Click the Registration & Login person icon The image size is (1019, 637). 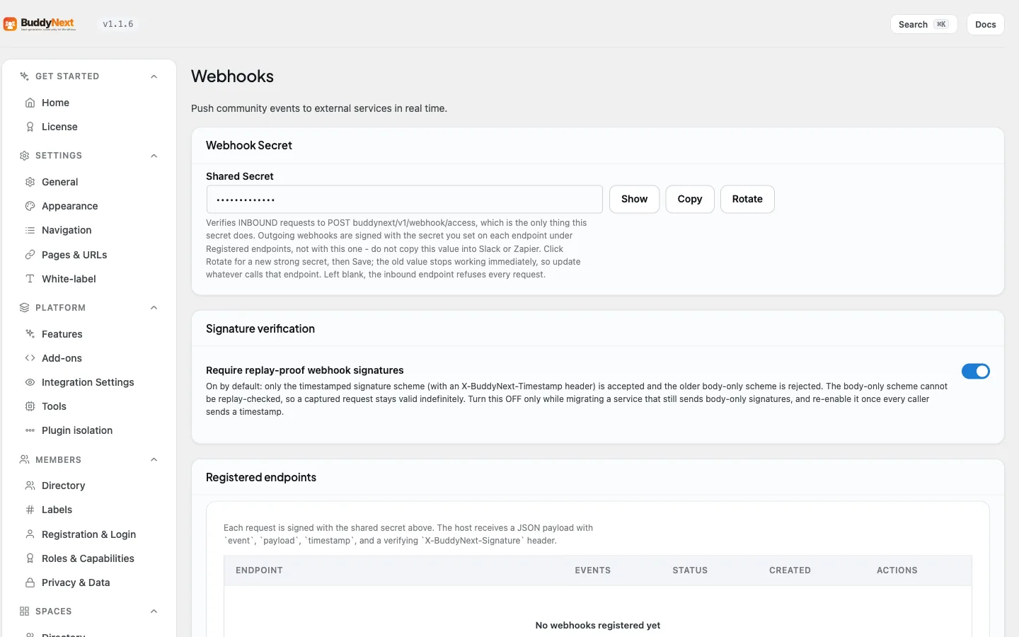click(x=30, y=534)
